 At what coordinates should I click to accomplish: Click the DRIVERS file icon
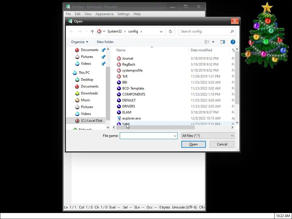[119, 106]
